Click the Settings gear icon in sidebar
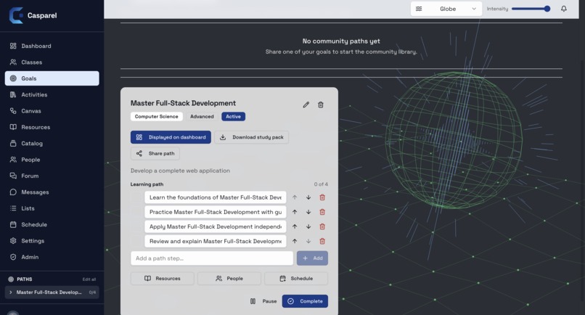The image size is (585, 315). [13, 241]
